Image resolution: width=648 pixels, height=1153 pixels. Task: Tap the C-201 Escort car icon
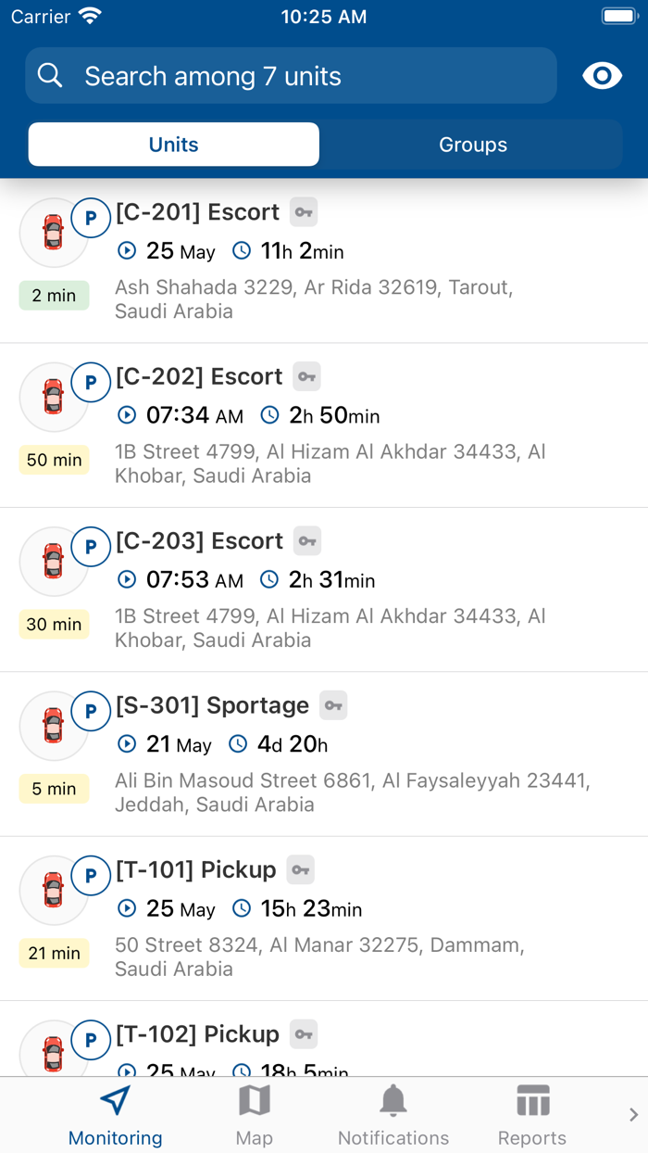click(54, 233)
